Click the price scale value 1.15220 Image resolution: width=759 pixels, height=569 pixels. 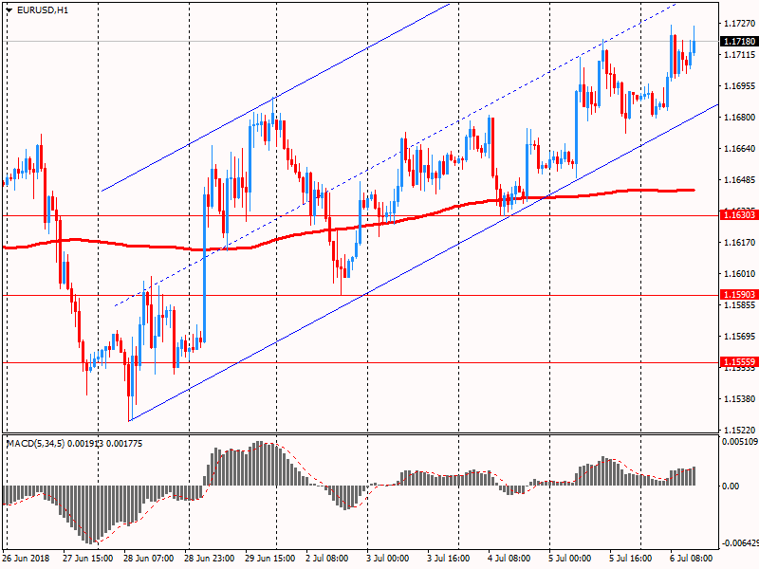click(740, 431)
